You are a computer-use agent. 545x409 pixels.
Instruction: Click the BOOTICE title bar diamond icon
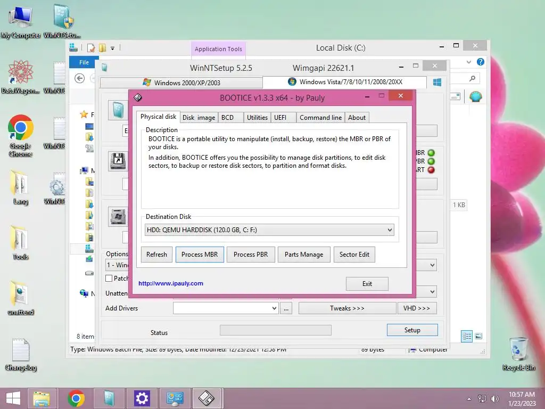[x=138, y=97]
